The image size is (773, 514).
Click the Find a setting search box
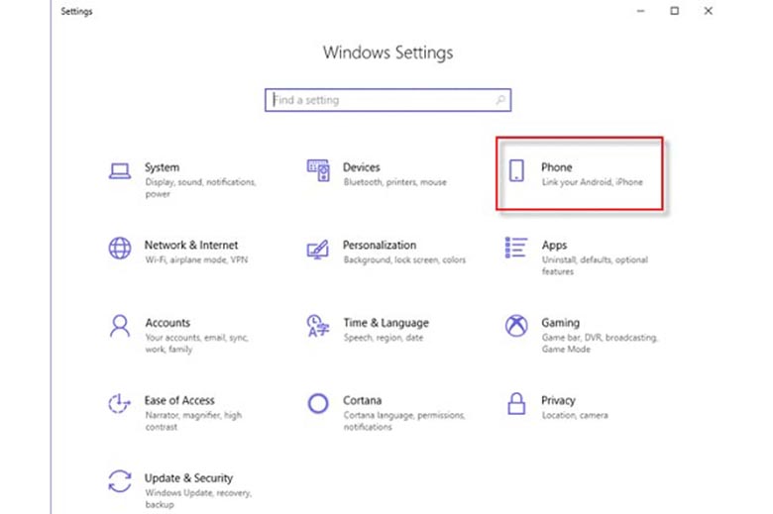coord(382,100)
